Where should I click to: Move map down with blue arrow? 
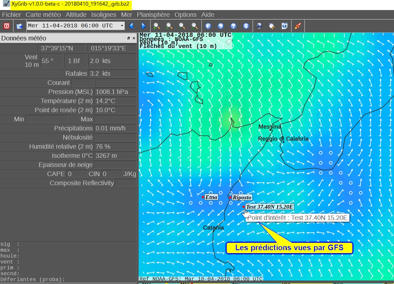(246, 26)
